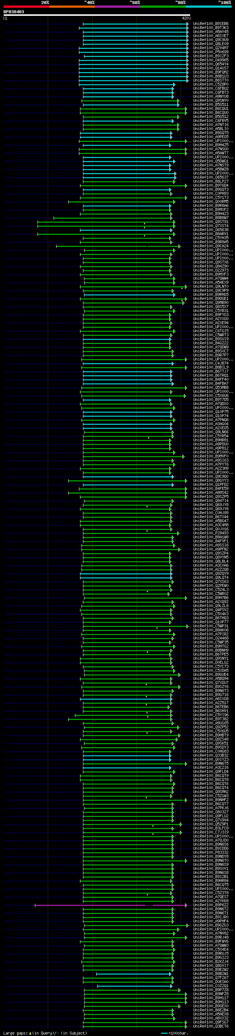Open hit UniRef100_A8IXE7
235x1036 pixels.
click(211, 36)
